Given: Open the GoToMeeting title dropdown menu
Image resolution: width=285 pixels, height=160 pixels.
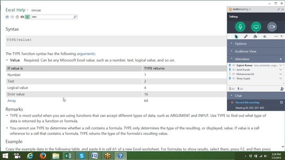Looking at the screenshot, I should tap(250, 9).
